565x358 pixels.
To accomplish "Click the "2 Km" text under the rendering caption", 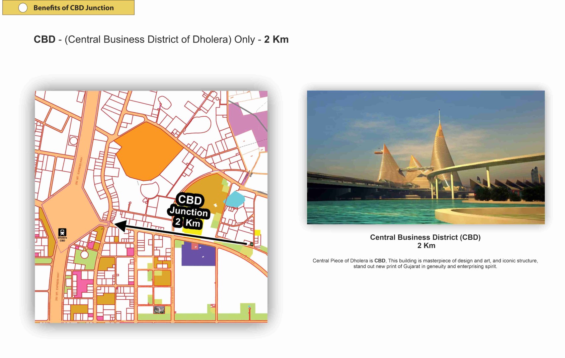I will point(426,246).
